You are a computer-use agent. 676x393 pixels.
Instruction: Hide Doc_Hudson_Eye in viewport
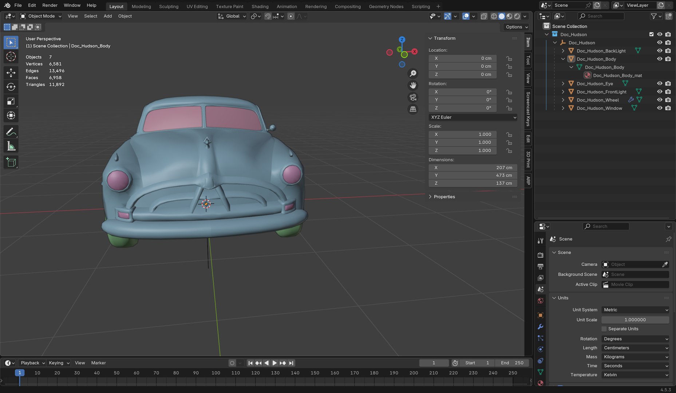(x=660, y=84)
